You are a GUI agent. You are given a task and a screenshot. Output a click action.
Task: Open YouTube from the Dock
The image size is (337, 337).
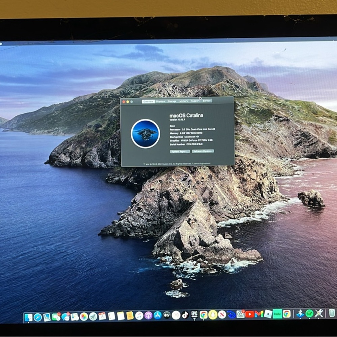(x=249, y=314)
